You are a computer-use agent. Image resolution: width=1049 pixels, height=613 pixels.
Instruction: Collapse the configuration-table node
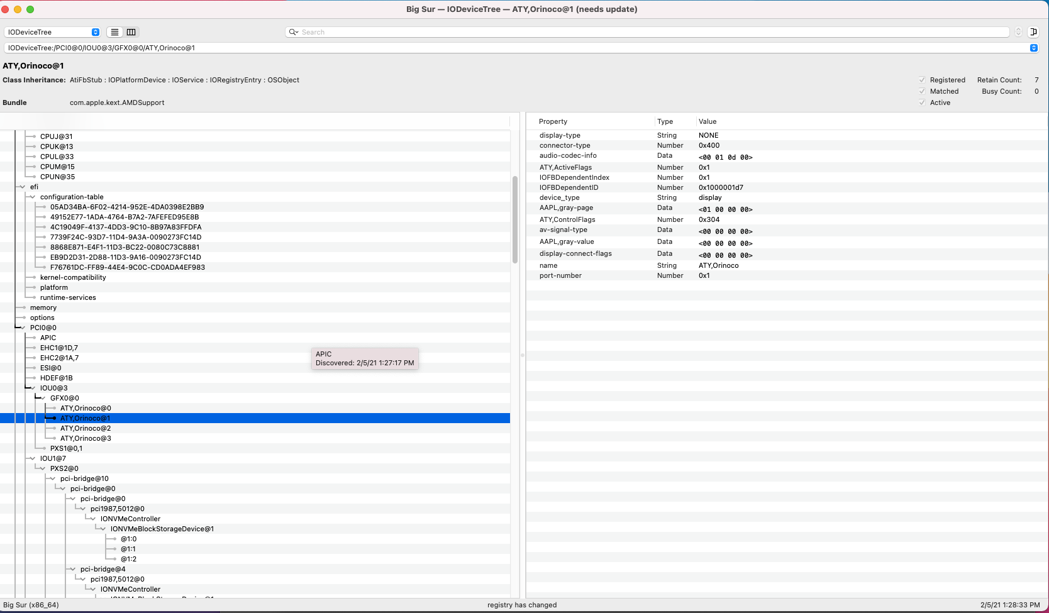tap(33, 197)
